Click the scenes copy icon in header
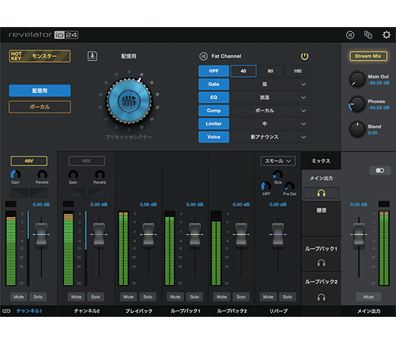 click(368, 35)
